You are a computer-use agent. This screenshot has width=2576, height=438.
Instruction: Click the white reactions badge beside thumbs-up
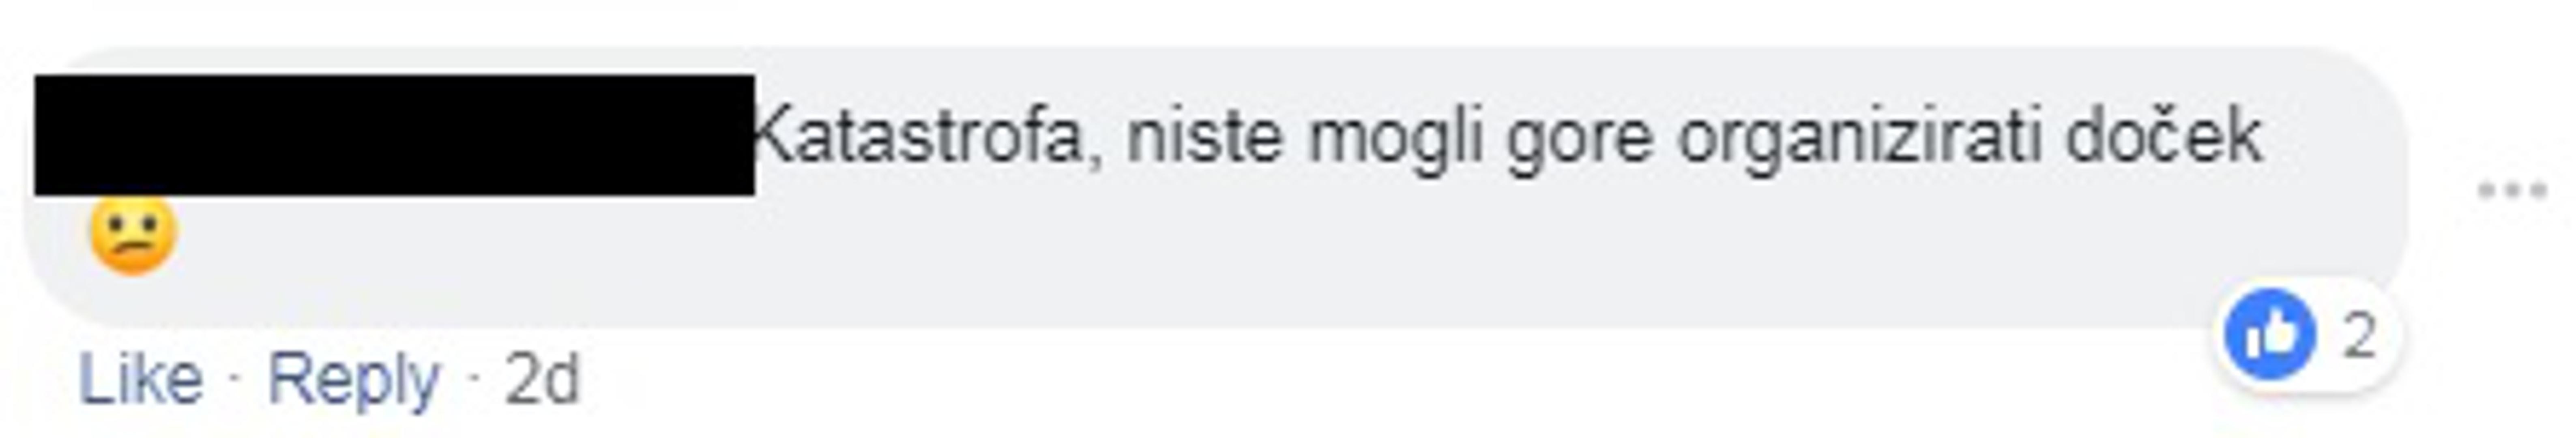(x=2306, y=335)
